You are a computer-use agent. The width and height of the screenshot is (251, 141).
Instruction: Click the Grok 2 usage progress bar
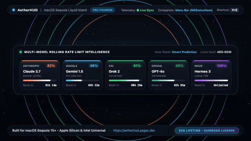(x=125, y=80)
